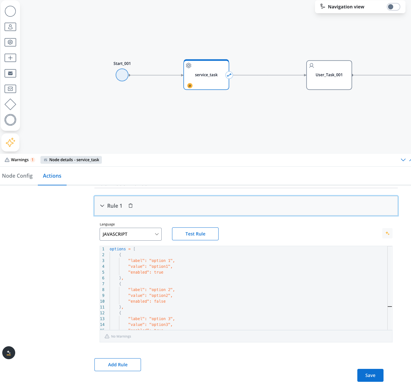Viewport: 411px width, 386px height.
Task: Click the "enabled": false code line
Action: (x=147, y=301)
